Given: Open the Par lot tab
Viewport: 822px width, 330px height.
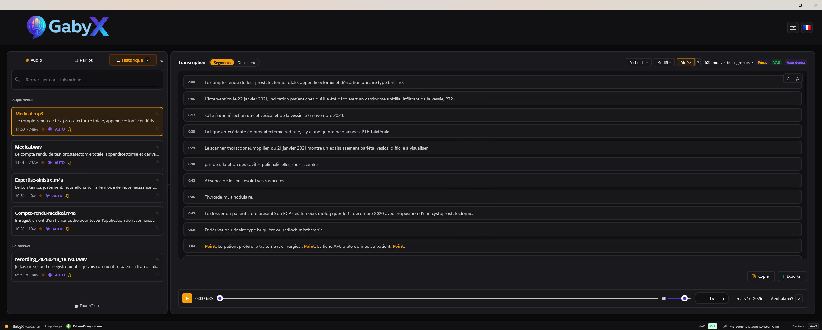Looking at the screenshot, I should [x=84, y=60].
